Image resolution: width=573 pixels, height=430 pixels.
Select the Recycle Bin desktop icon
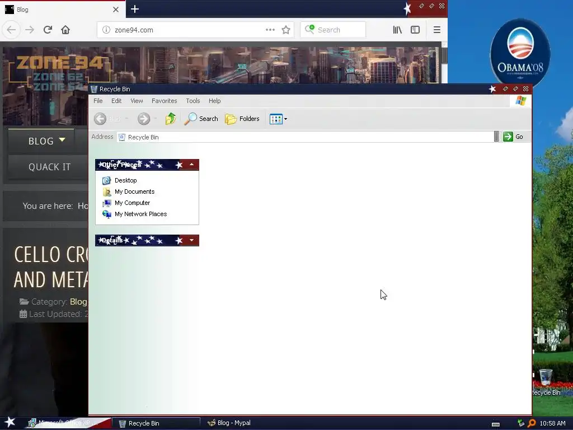tap(546, 382)
